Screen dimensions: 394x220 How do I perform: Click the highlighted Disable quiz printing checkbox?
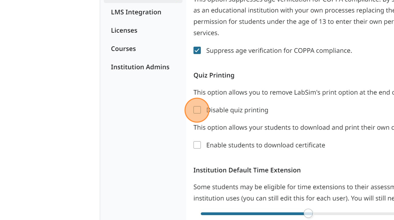pyautogui.click(x=197, y=110)
